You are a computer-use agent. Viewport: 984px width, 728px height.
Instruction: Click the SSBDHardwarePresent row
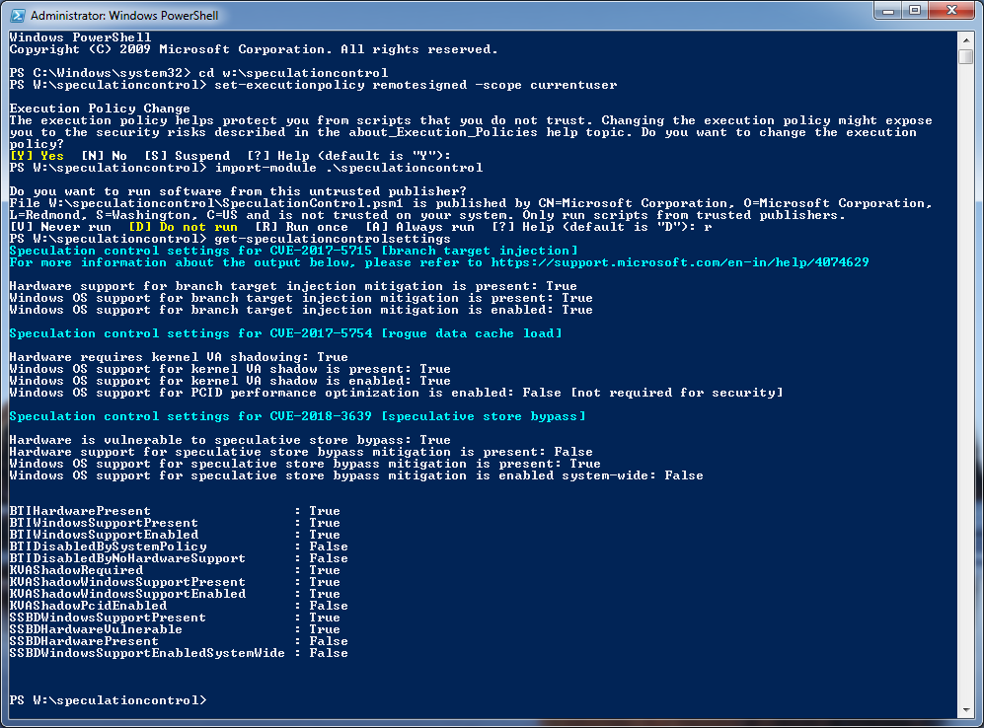[179, 641]
